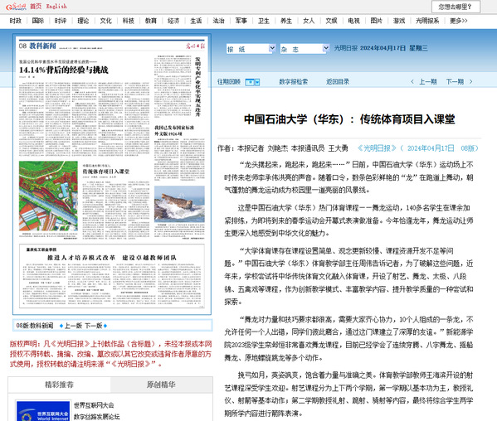Open 推进人才培养模式改革 article in page image

click(111, 258)
